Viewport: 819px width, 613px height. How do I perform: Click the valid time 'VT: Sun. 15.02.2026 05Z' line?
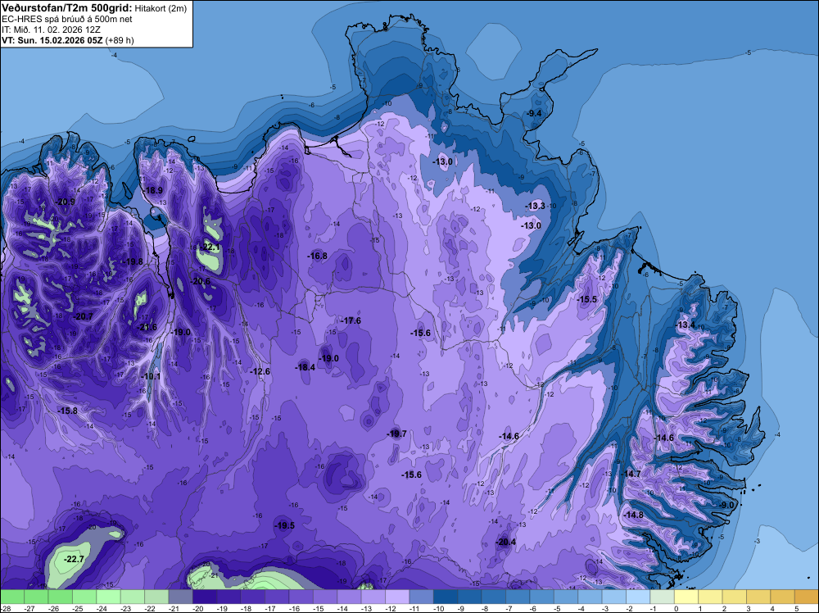coord(68,40)
